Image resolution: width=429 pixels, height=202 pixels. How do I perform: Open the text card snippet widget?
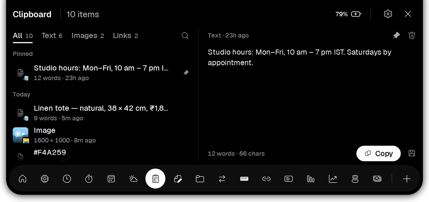pyautogui.click(x=289, y=179)
